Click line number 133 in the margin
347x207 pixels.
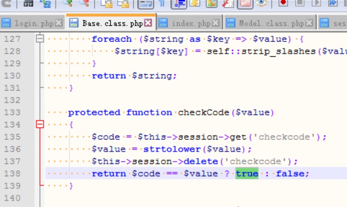click(12, 113)
